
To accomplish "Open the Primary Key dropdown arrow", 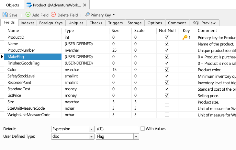I will (114, 15).
